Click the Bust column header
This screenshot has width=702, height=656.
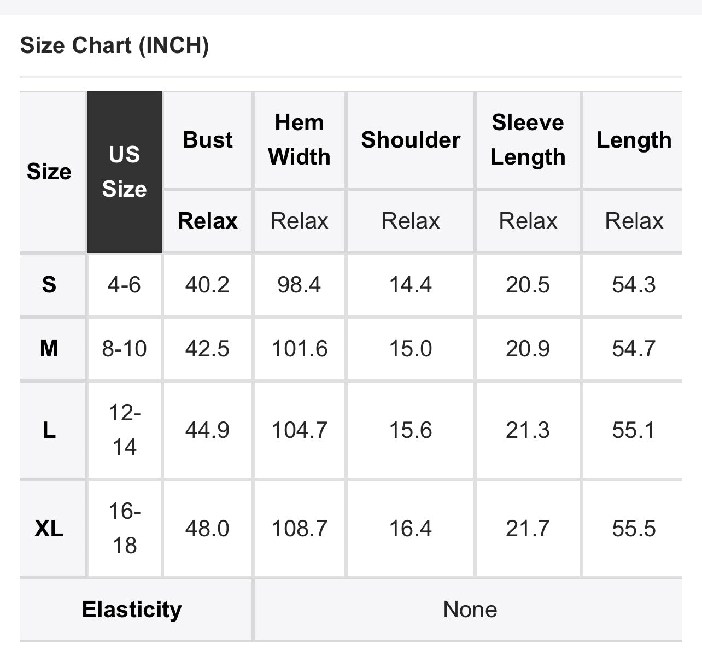point(208,140)
